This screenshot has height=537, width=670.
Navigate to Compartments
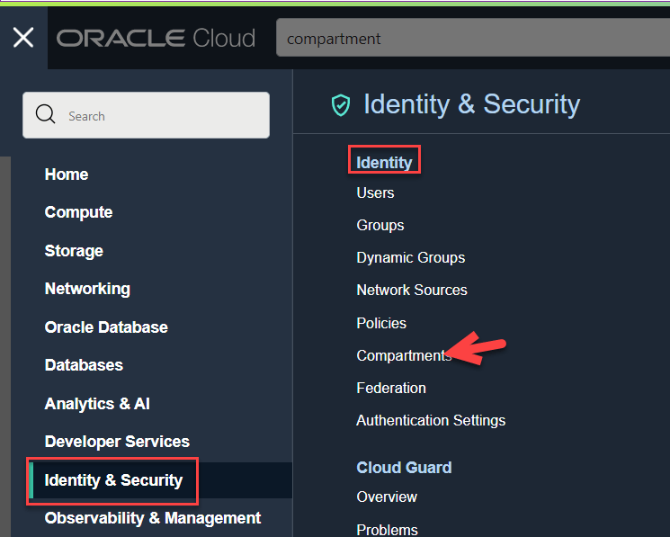pyautogui.click(x=404, y=355)
